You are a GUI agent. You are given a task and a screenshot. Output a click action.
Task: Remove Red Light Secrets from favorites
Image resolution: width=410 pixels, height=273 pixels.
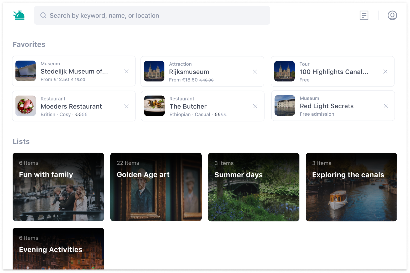[386, 106]
